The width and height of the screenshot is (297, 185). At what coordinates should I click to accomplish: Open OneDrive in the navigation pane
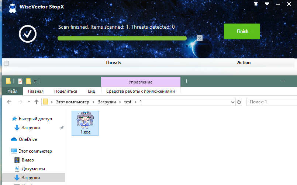coord(28,139)
